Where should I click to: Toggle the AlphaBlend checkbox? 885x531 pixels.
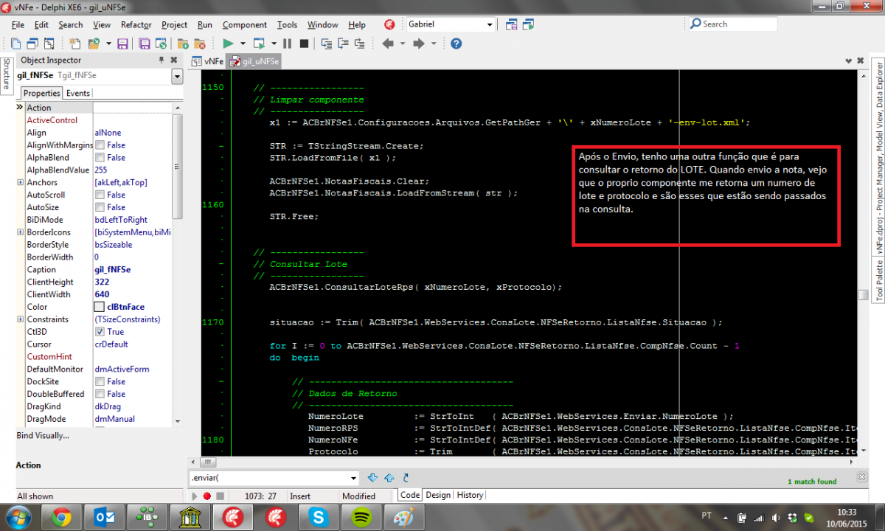coord(100,157)
